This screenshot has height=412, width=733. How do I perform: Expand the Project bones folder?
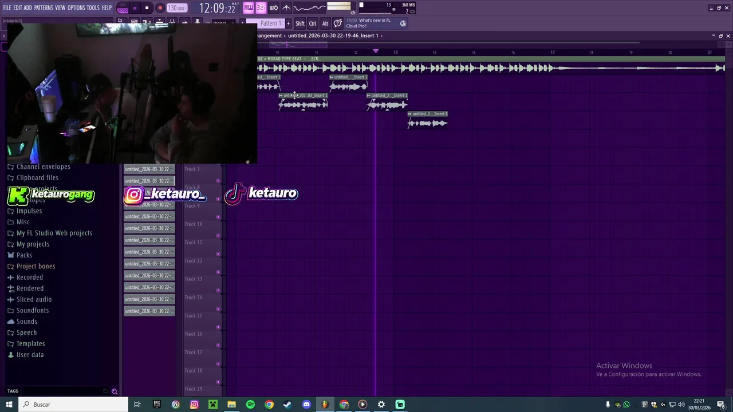[x=36, y=266]
